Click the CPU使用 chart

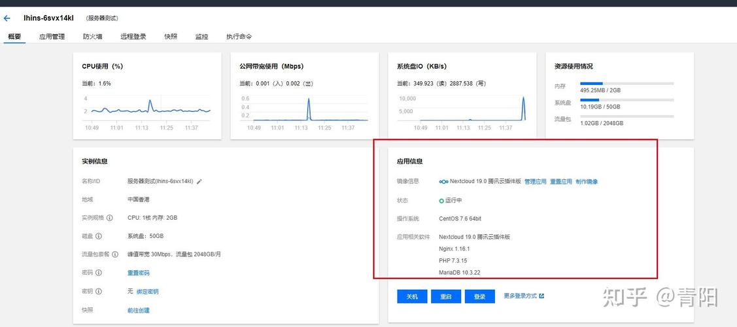point(146,112)
